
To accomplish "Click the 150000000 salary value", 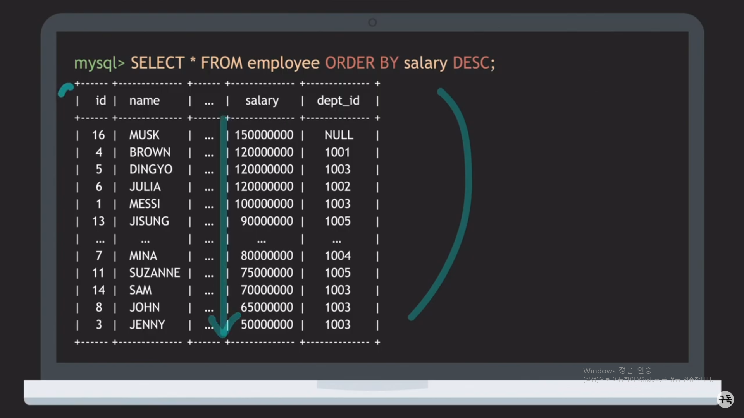I will pos(264,135).
